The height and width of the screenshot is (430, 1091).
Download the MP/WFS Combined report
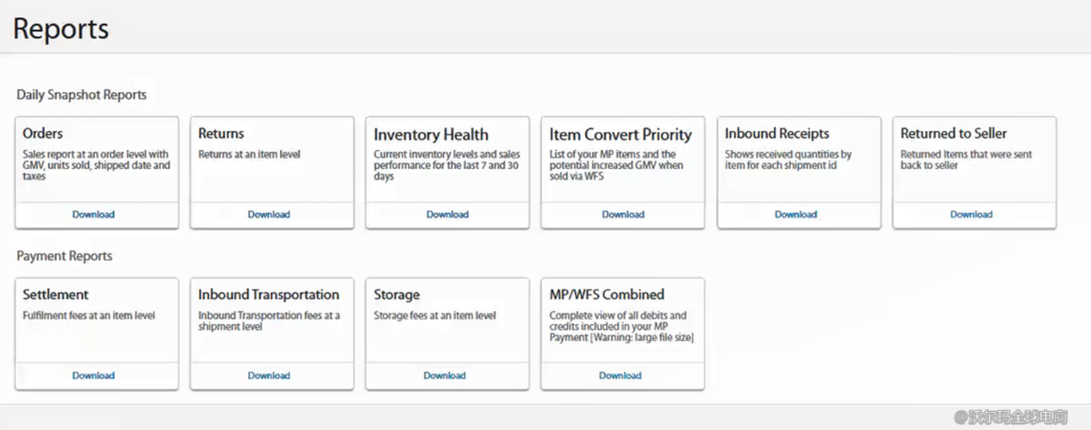coord(620,376)
